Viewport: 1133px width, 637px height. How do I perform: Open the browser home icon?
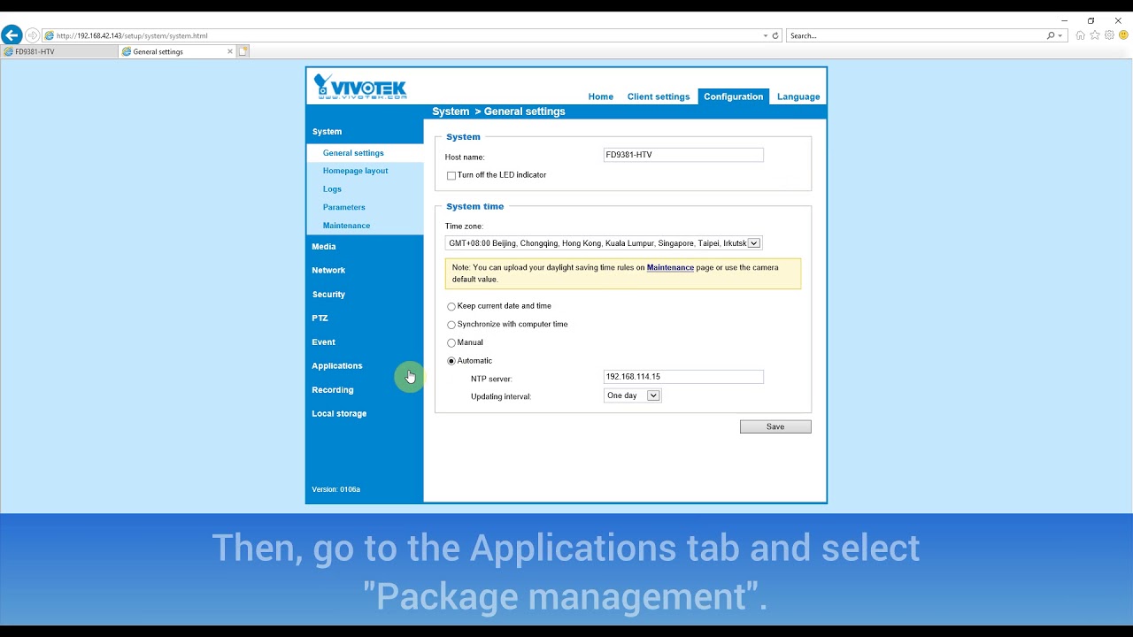point(1080,35)
